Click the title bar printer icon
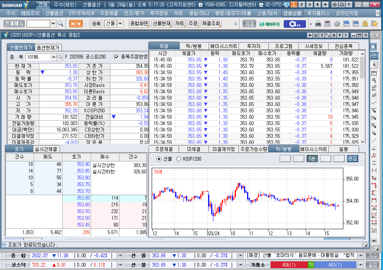Screen dimensions: 383x270 pos(342,4)
